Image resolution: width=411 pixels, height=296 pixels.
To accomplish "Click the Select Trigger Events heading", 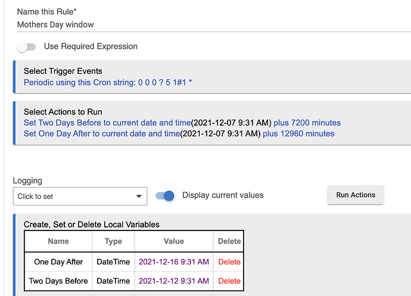I will point(63,71).
